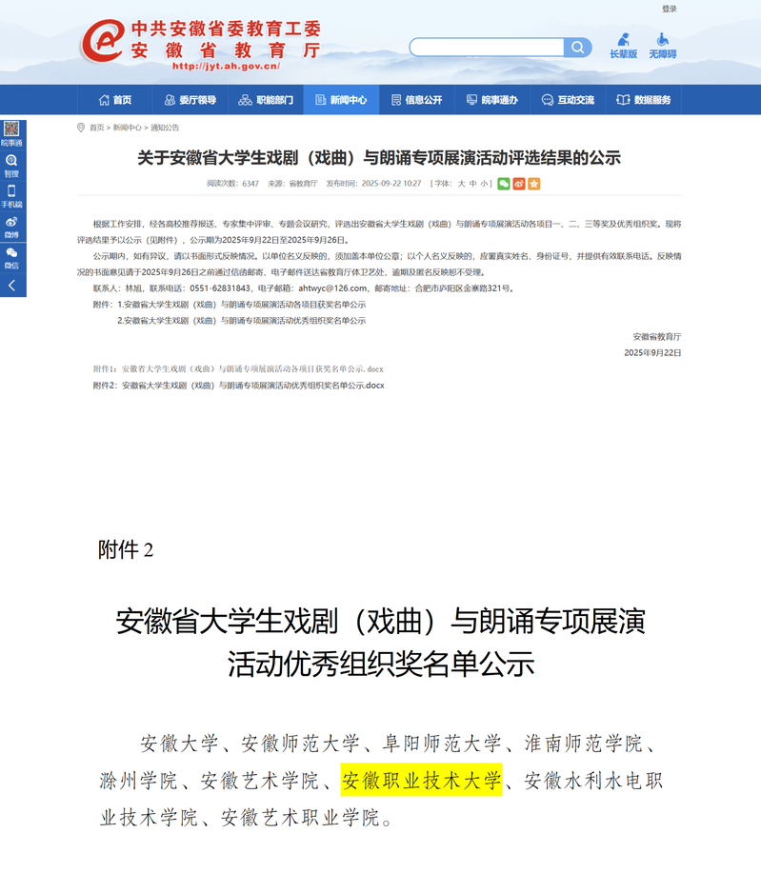
Task: Set font size to 大 (large)
Action: (462, 184)
